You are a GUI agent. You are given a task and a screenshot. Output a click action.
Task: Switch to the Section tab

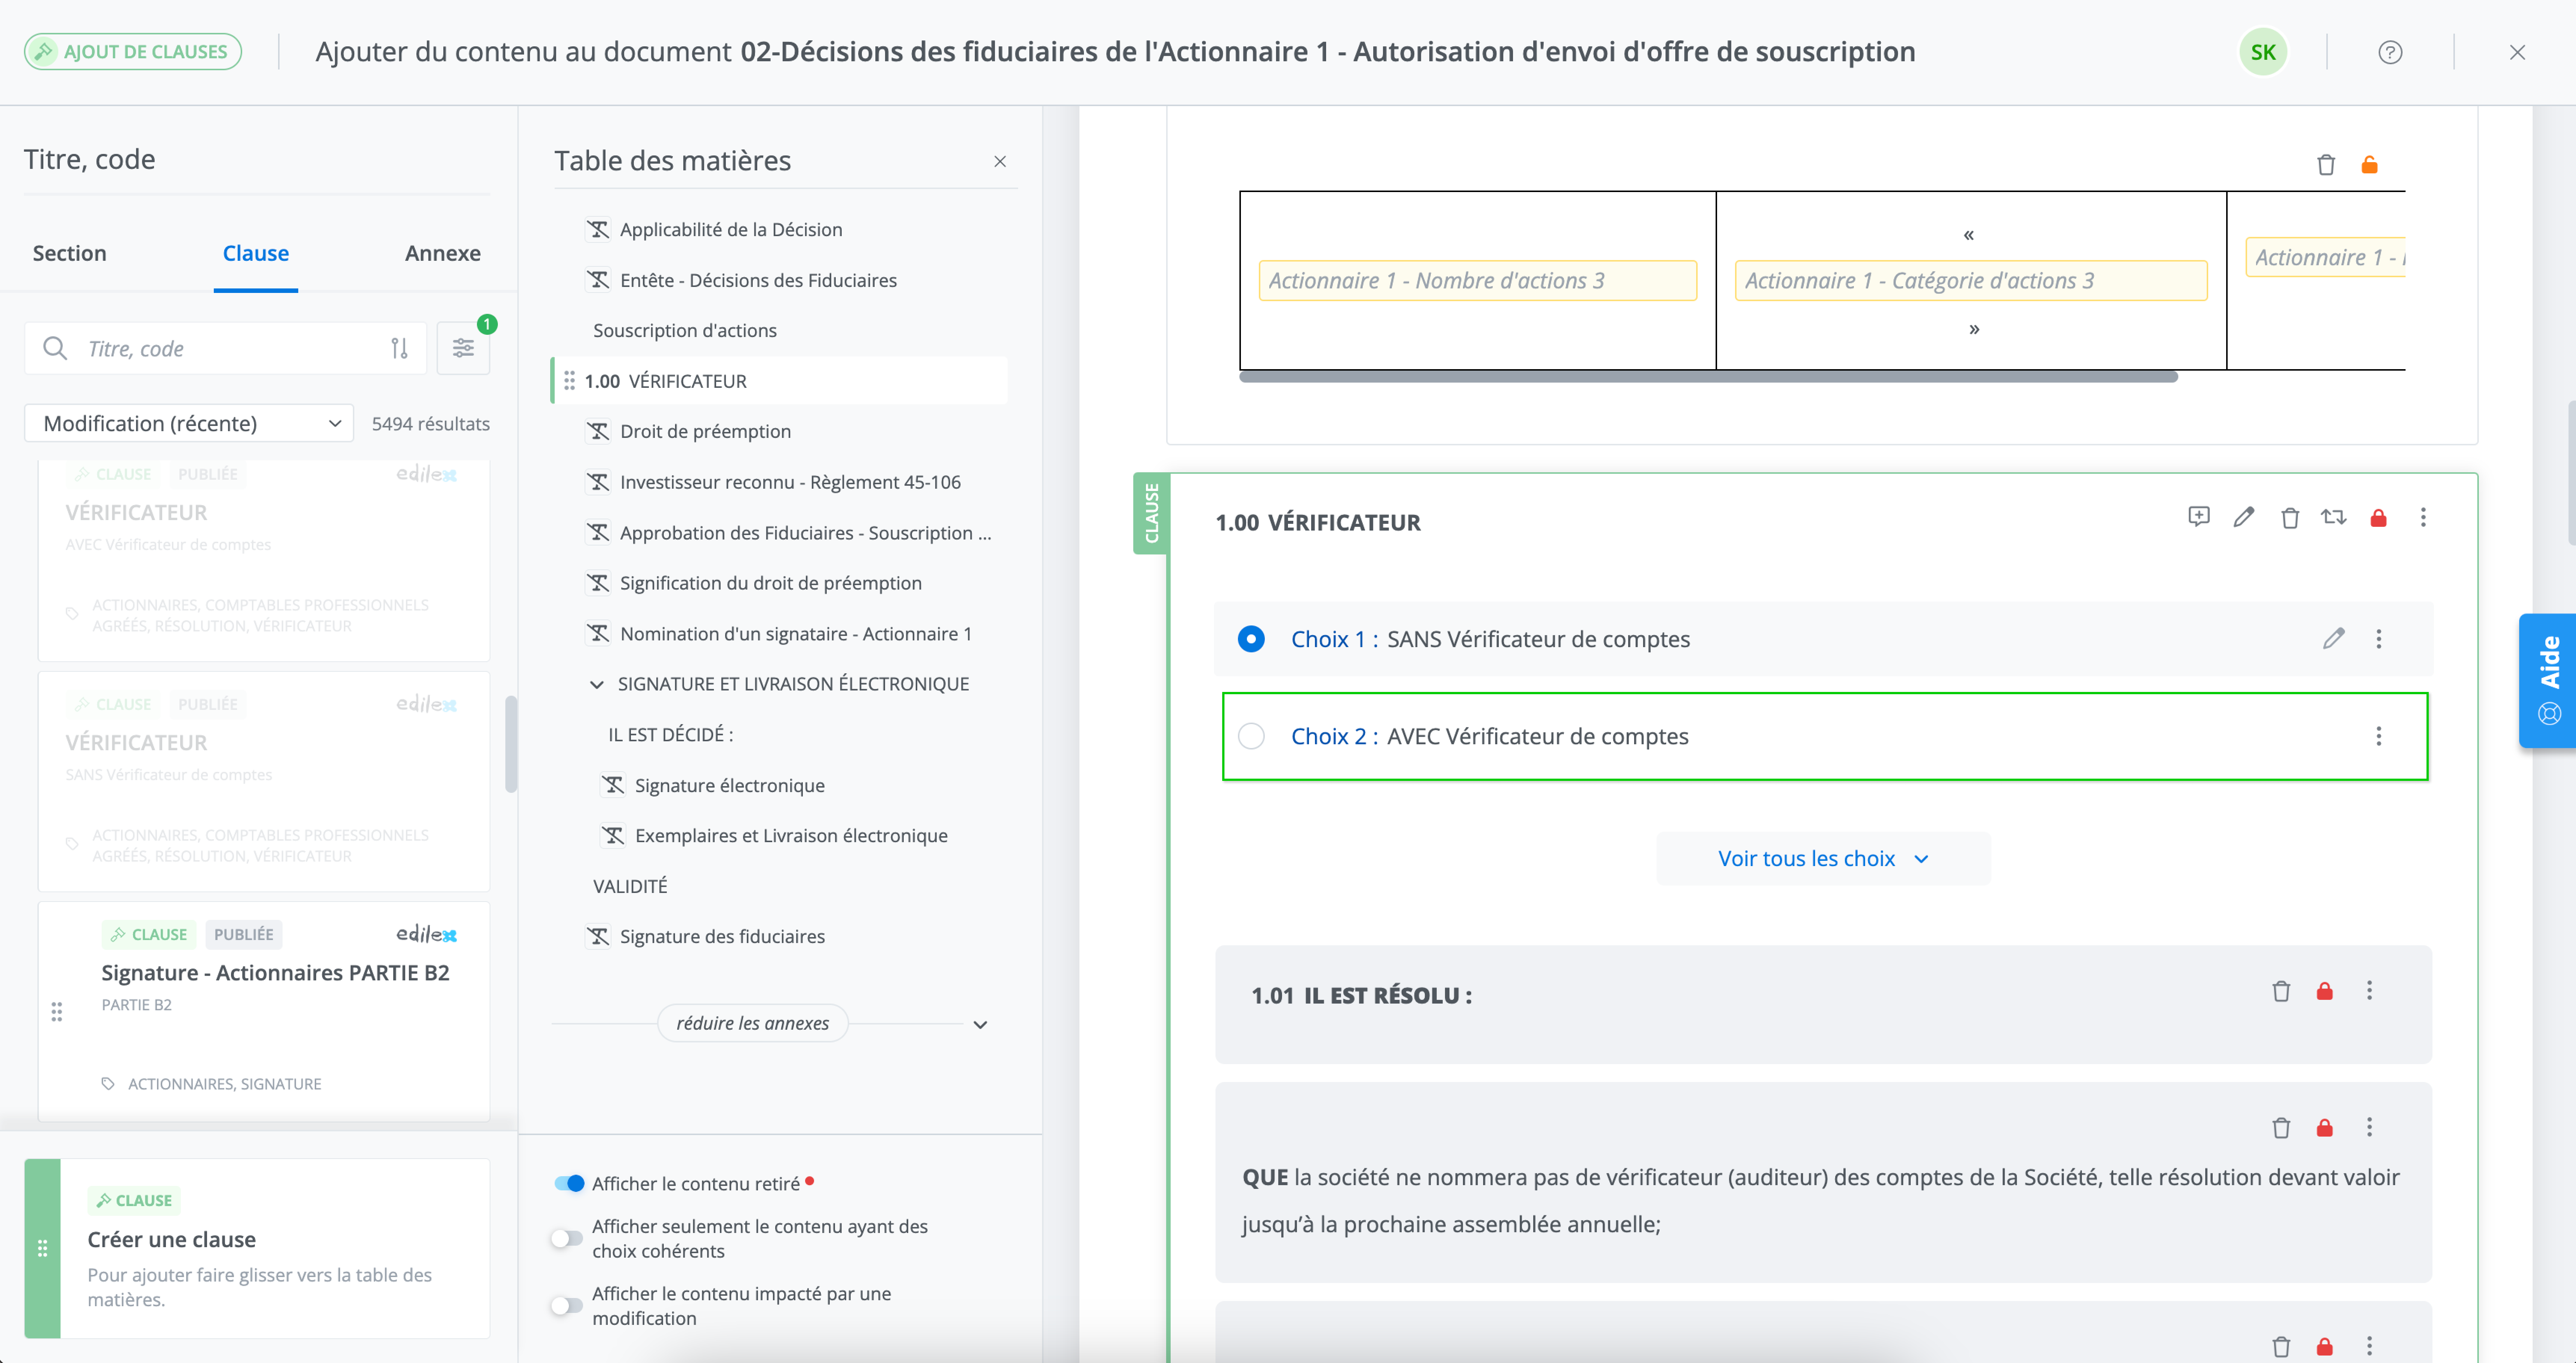point(69,254)
